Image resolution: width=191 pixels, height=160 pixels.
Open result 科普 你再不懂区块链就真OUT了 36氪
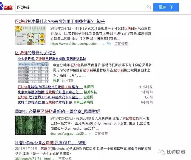click(50, 143)
